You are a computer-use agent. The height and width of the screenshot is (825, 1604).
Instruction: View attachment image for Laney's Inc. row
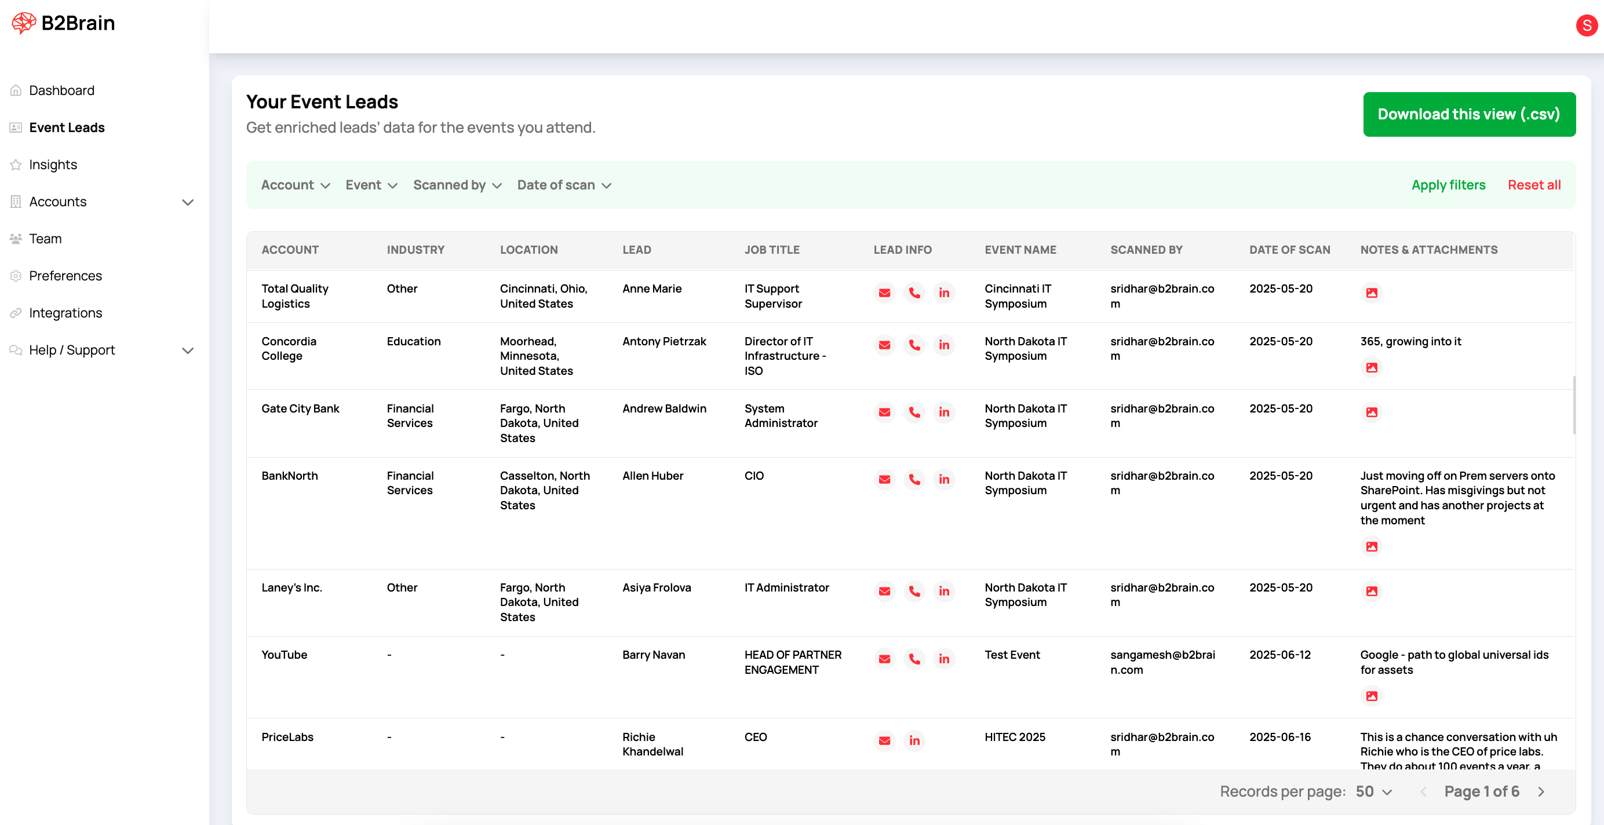tap(1371, 591)
